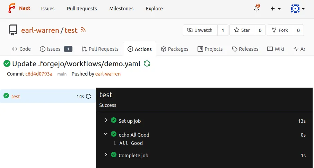314x168 pixels.
Task: Click the green status icon of Set up job
Action: 114,120
